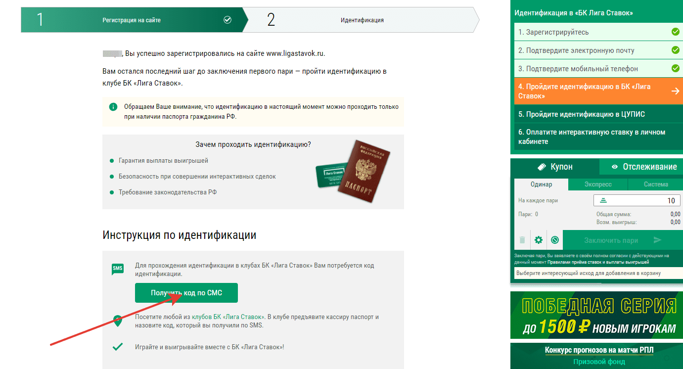Viewport: 683px width, 369px height.
Task: Click the checkmark icon in registration step
Action: [228, 20]
